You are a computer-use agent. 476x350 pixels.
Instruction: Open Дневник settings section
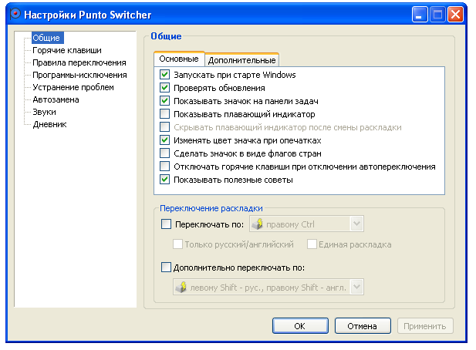click(50, 124)
